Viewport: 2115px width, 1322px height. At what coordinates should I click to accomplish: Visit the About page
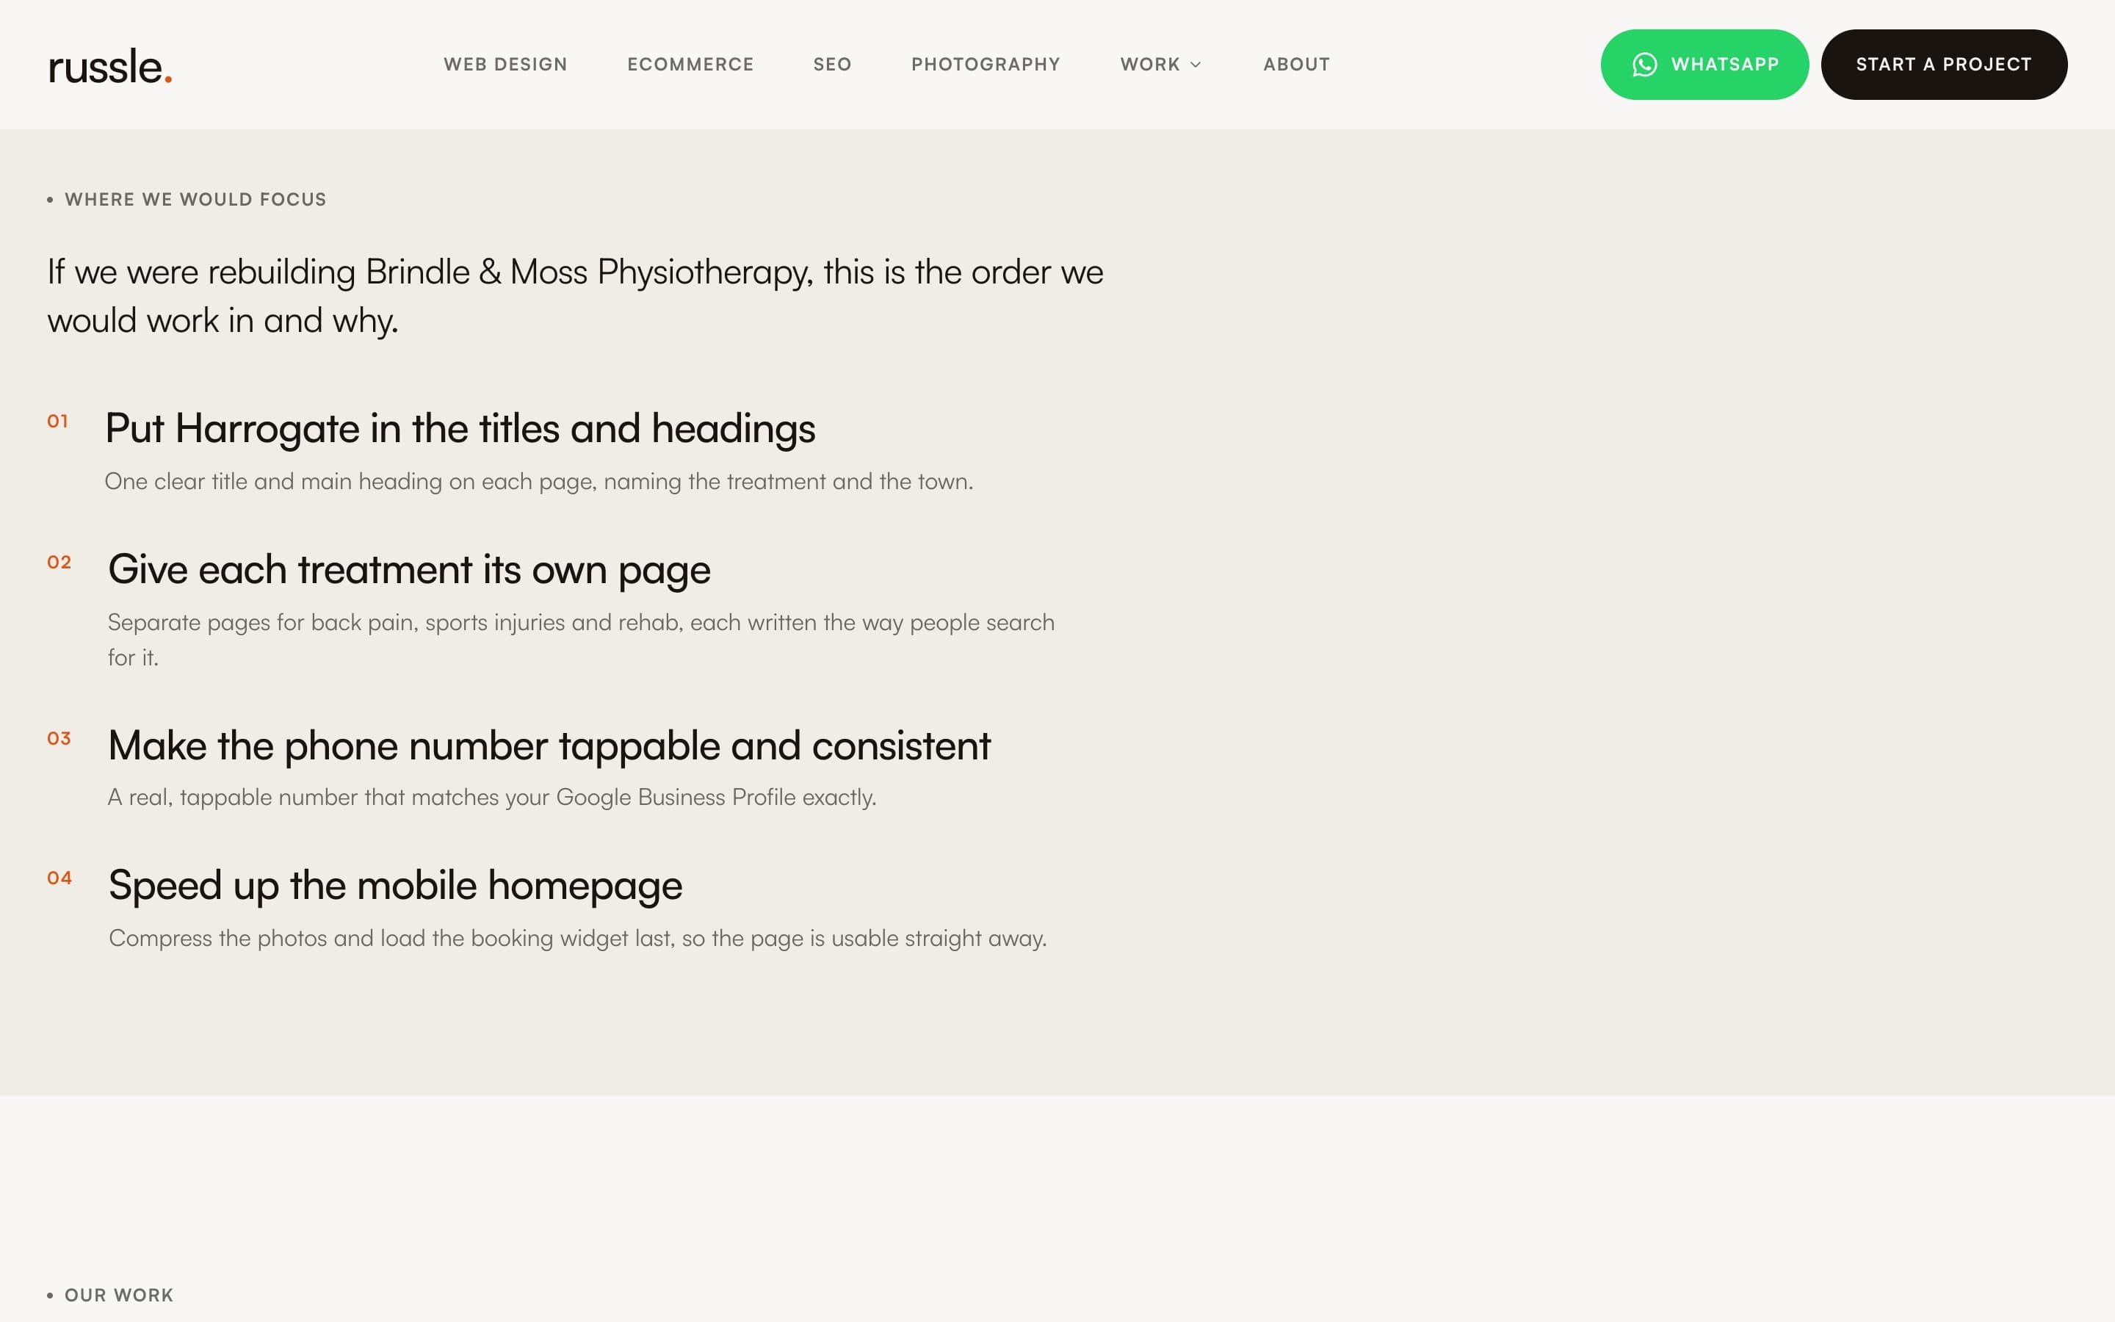(1296, 65)
